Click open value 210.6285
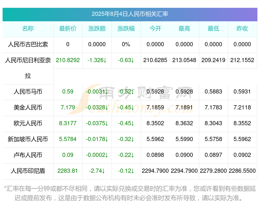Image resolution: width=260 pixels, height=206 pixels. [x=155, y=60]
